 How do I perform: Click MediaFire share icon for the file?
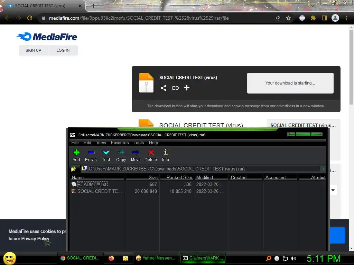click(164, 88)
